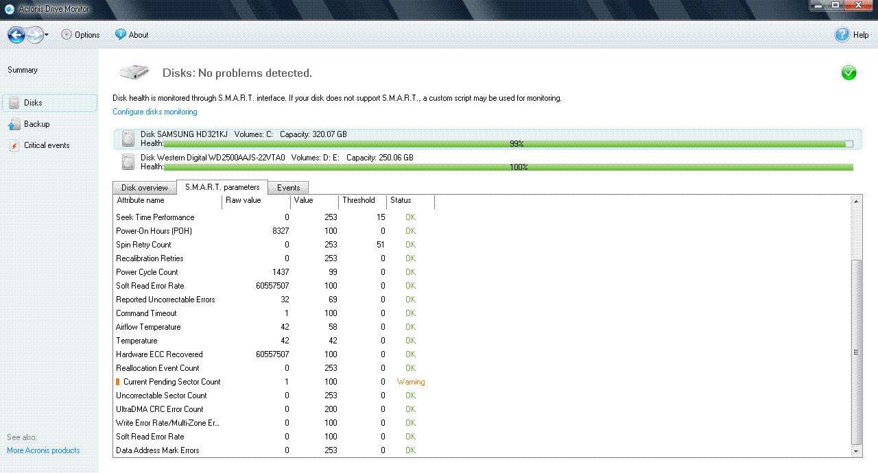878x473 pixels.
Task: Sort by Raw value column header
Action: point(257,201)
